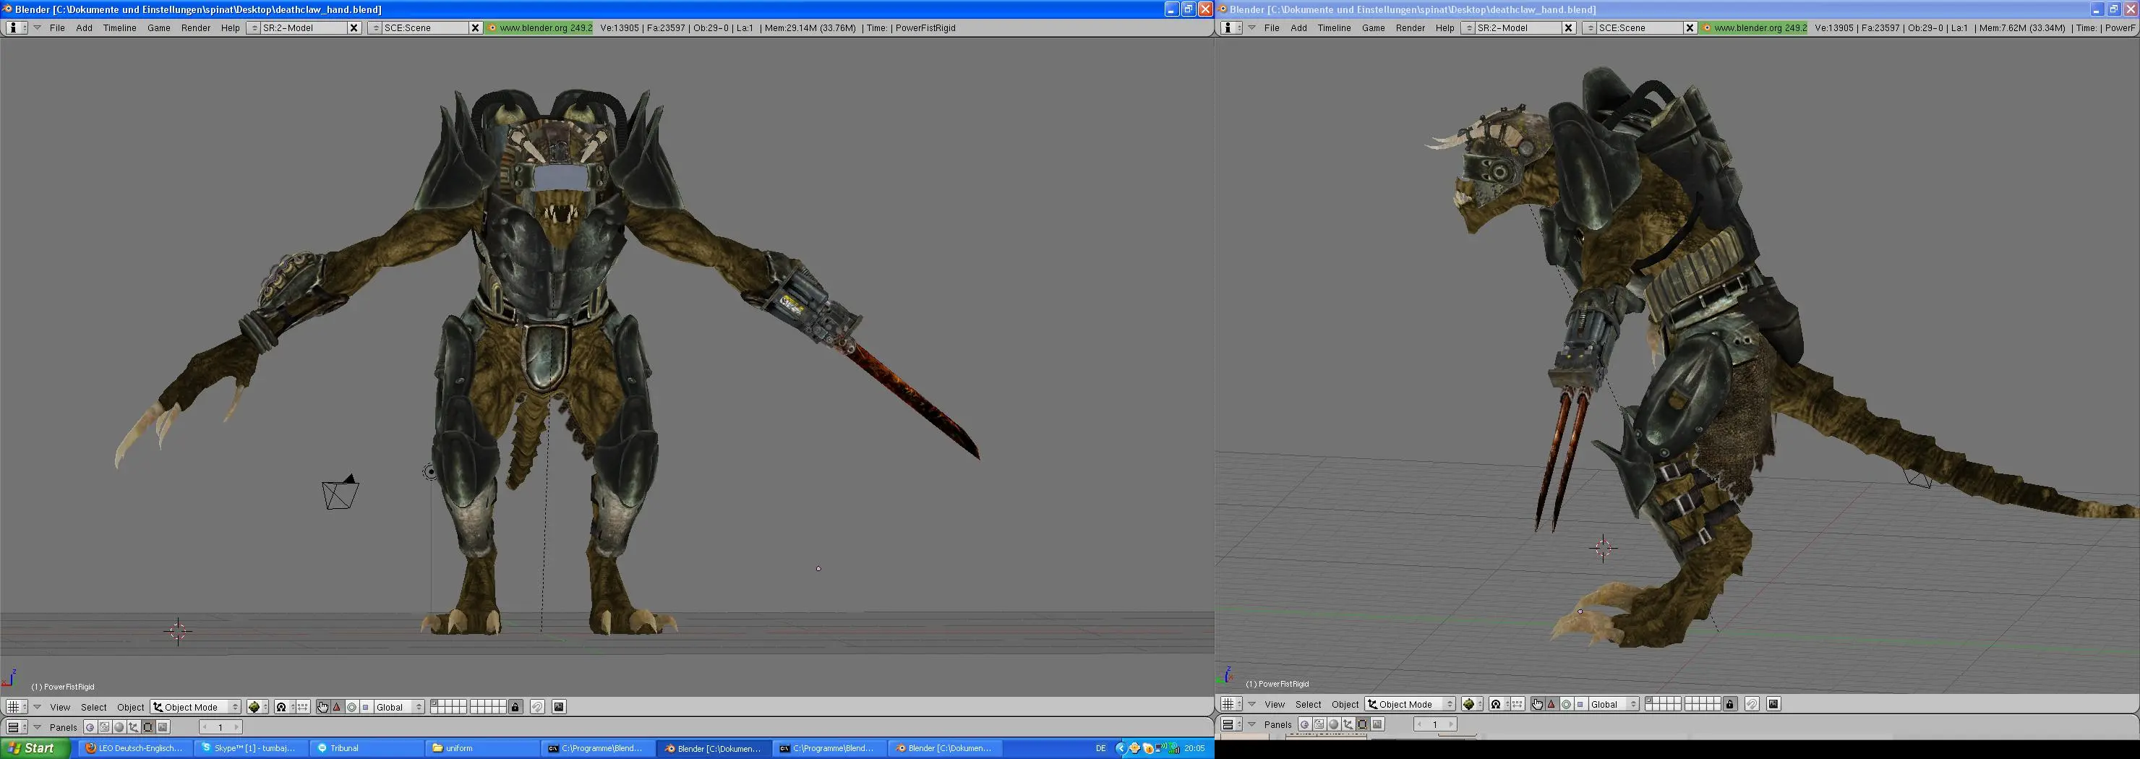Image resolution: width=2140 pixels, height=759 pixels.
Task: Open Object Mode dropdown in right window
Action: point(1411,704)
